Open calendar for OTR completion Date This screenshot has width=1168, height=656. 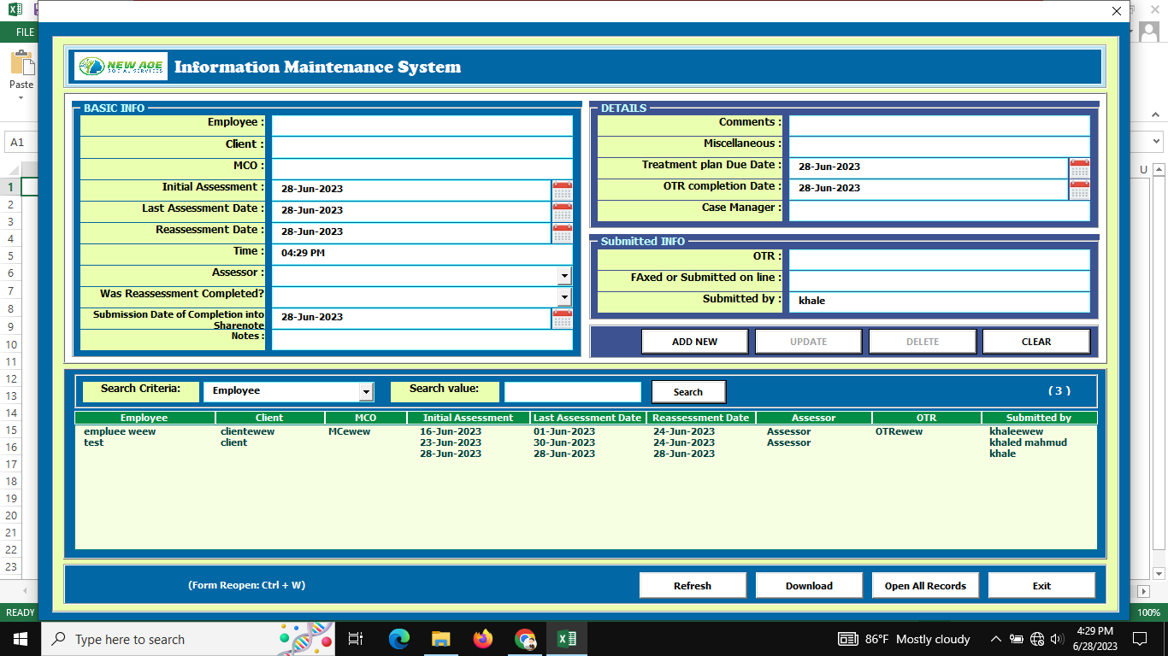pyautogui.click(x=1079, y=189)
